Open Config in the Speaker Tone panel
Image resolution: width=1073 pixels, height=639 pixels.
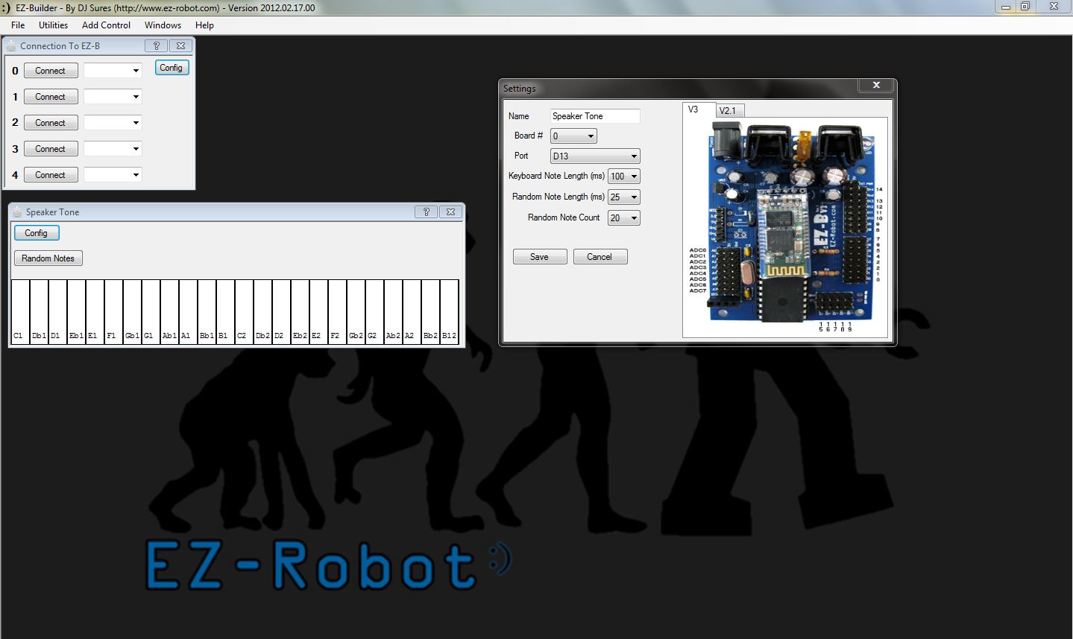37,233
